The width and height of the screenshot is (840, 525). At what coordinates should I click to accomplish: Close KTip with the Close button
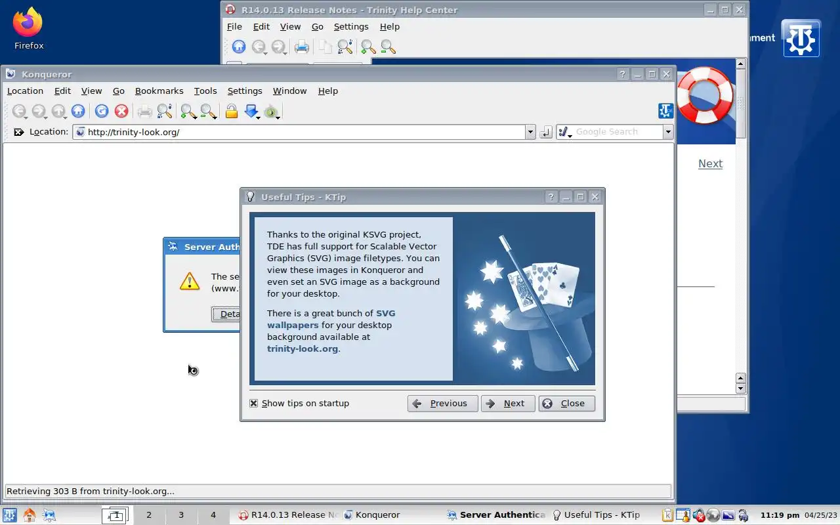tap(566, 404)
